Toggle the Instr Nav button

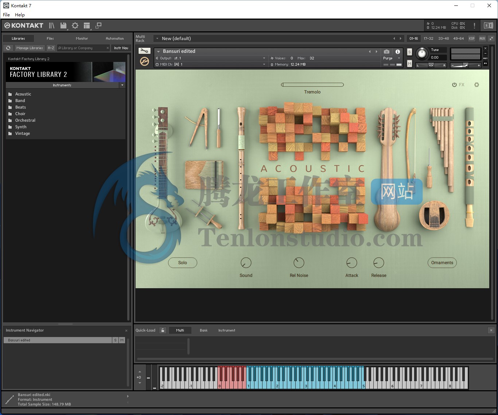click(121, 48)
